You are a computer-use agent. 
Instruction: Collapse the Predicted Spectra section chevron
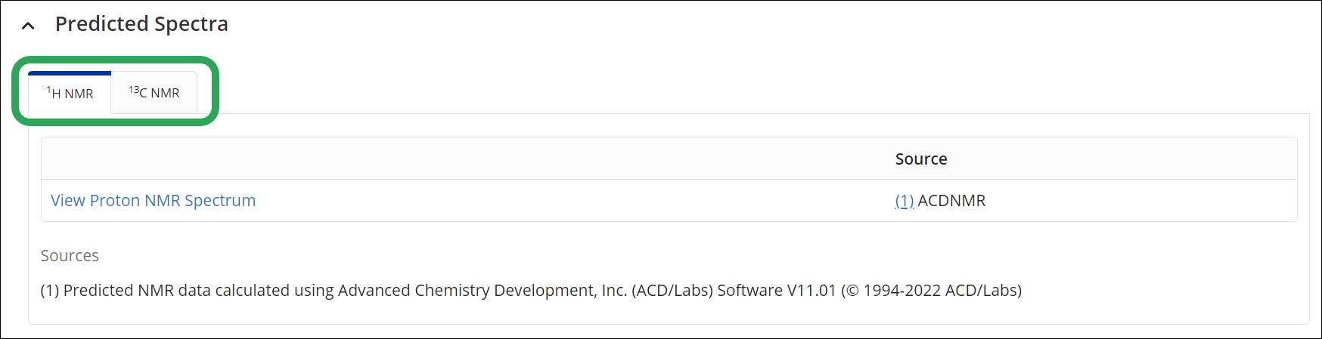pyautogui.click(x=28, y=26)
